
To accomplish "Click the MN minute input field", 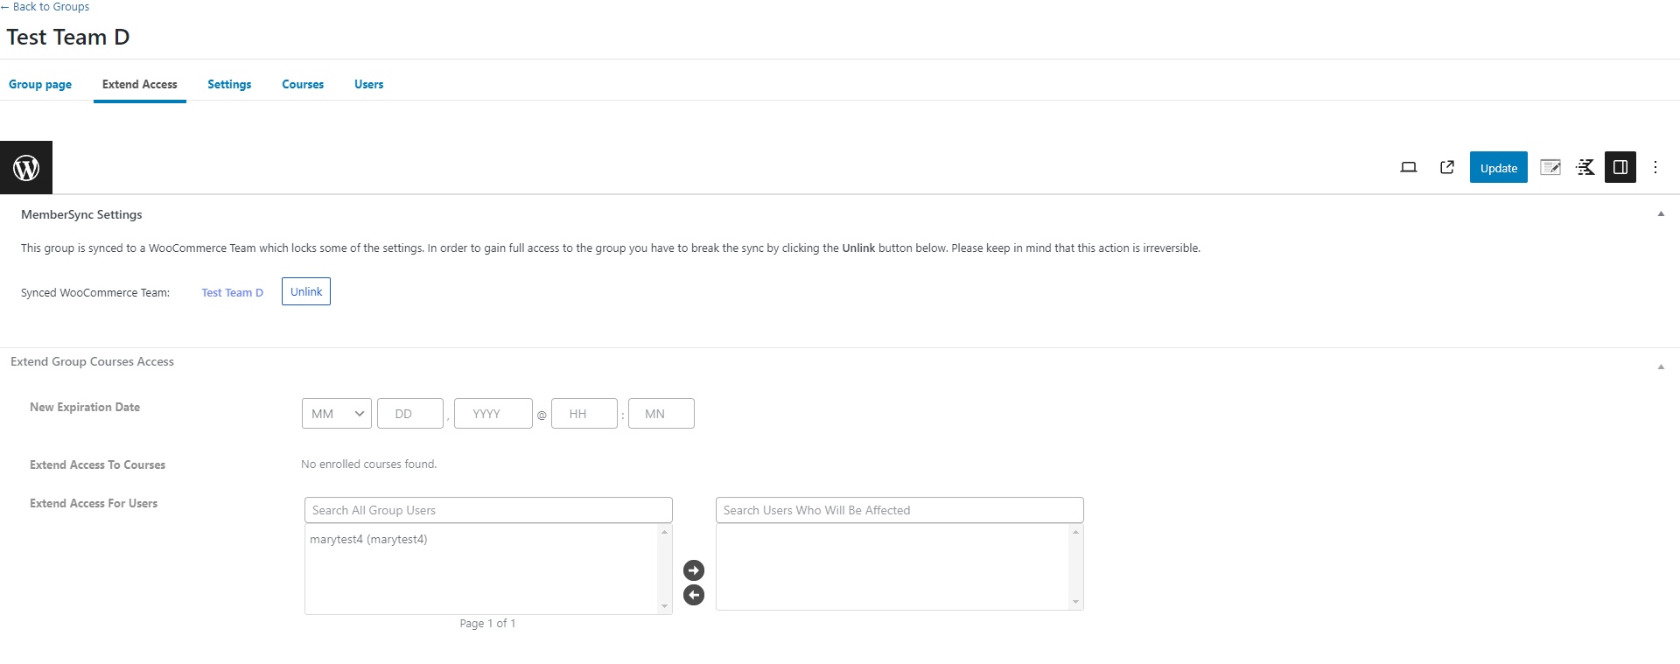I will (661, 414).
